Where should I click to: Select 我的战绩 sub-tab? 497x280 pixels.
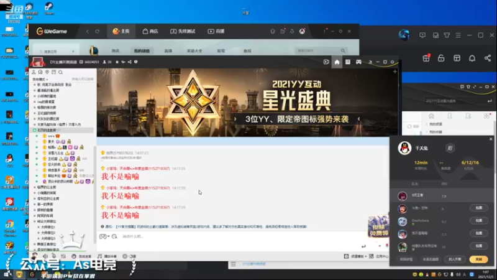[x=142, y=51]
